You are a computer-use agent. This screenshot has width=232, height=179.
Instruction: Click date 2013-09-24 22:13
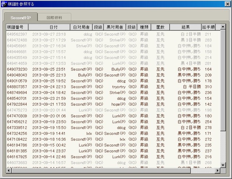click(x=49, y=87)
